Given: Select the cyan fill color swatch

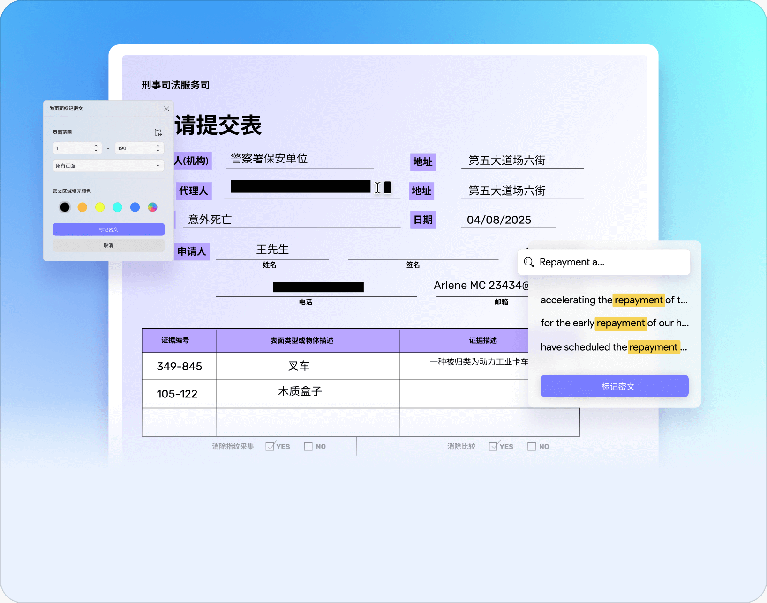Looking at the screenshot, I should [x=118, y=207].
